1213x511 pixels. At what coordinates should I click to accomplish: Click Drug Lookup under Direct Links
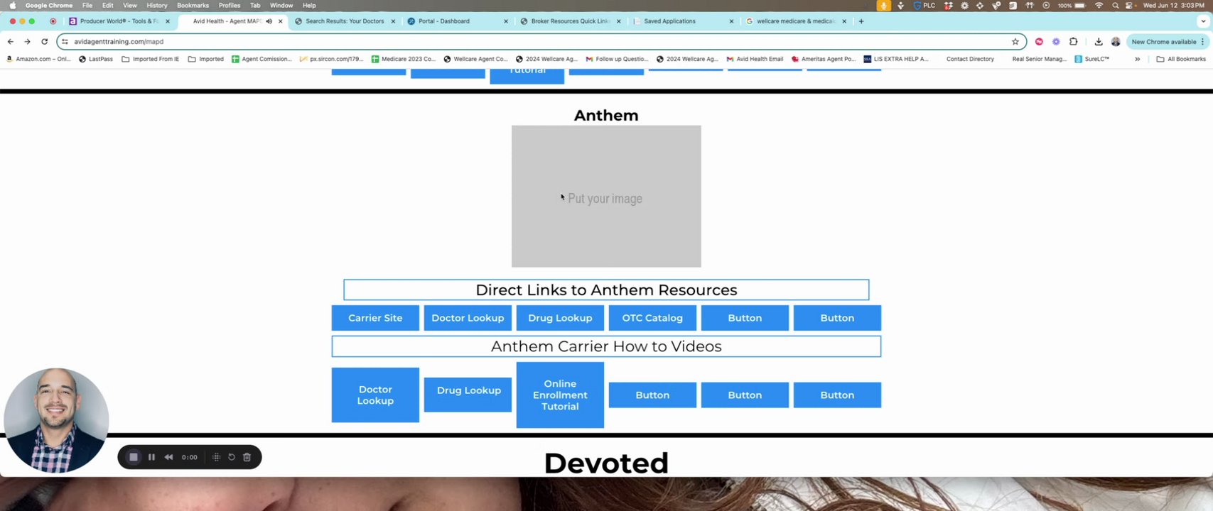click(560, 318)
